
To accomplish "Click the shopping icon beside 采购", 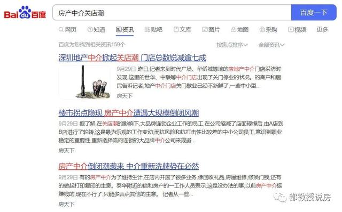I will (x=262, y=29).
